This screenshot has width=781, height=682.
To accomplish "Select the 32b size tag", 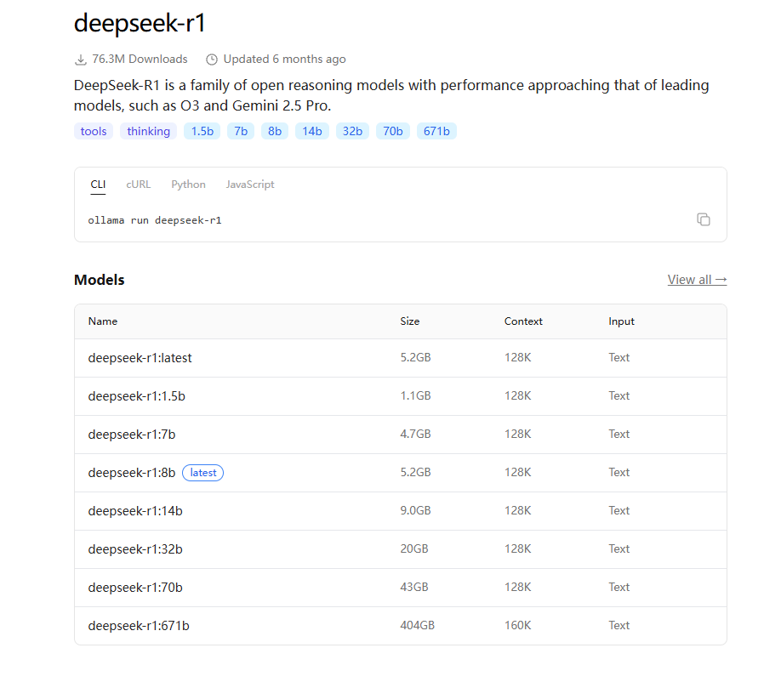I will click(353, 132).
